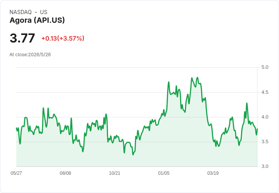279x193 pixels.
Task: Click the 03/19 x-axis date label
Action: [213, 173]
